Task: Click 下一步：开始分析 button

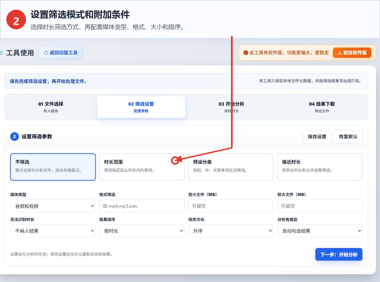Action: [339, 254]
